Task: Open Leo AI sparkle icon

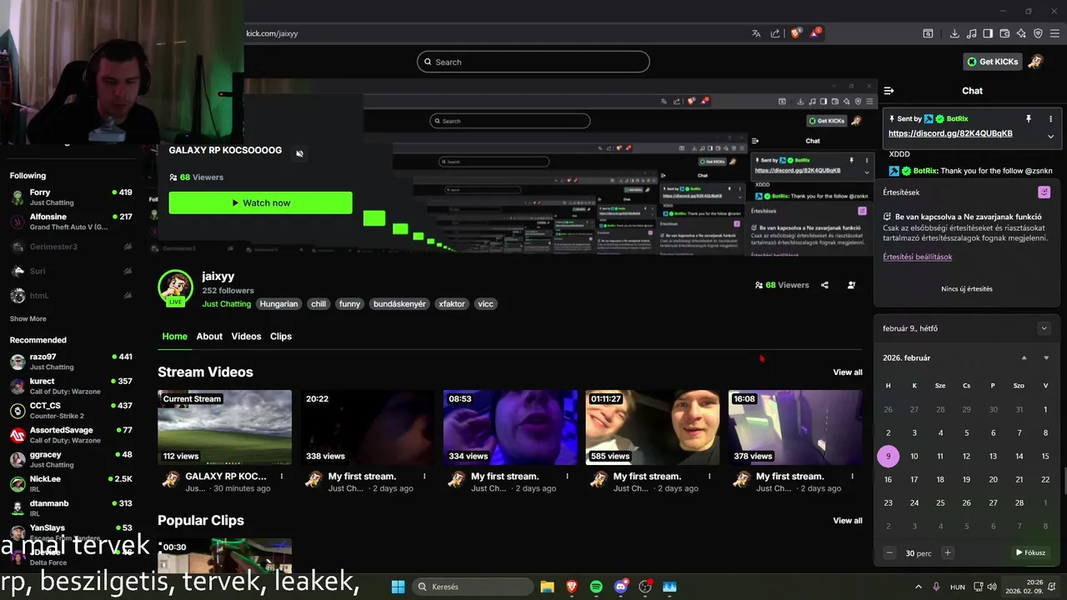Action: coord(1021,33)
